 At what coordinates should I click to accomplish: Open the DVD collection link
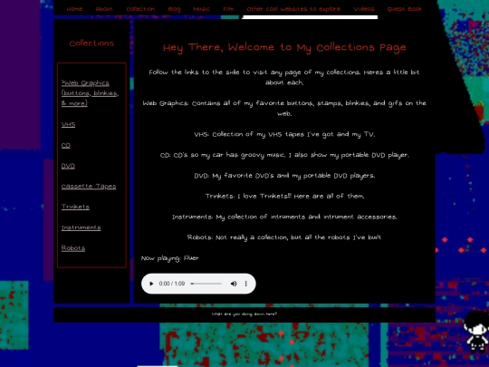[68, 166]
